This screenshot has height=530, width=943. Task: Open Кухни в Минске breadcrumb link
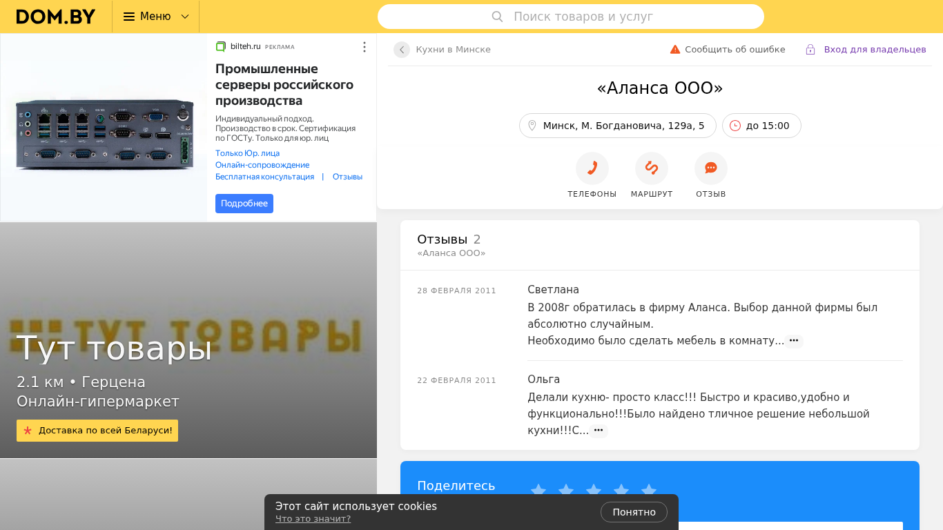(453, 50)
